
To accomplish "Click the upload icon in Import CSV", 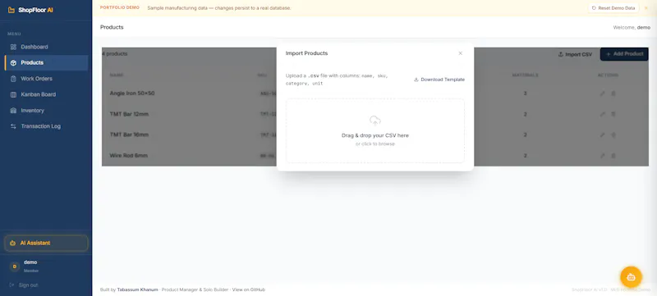I will [x=561, y=54].
